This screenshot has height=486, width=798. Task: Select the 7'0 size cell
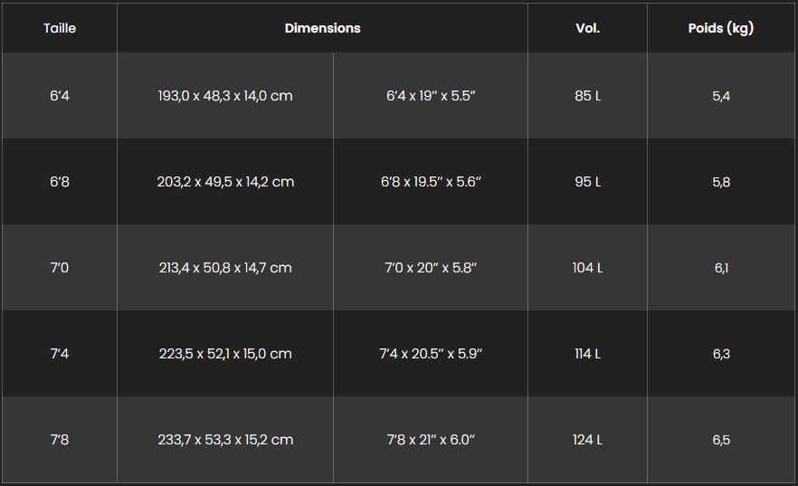point(60,268)
